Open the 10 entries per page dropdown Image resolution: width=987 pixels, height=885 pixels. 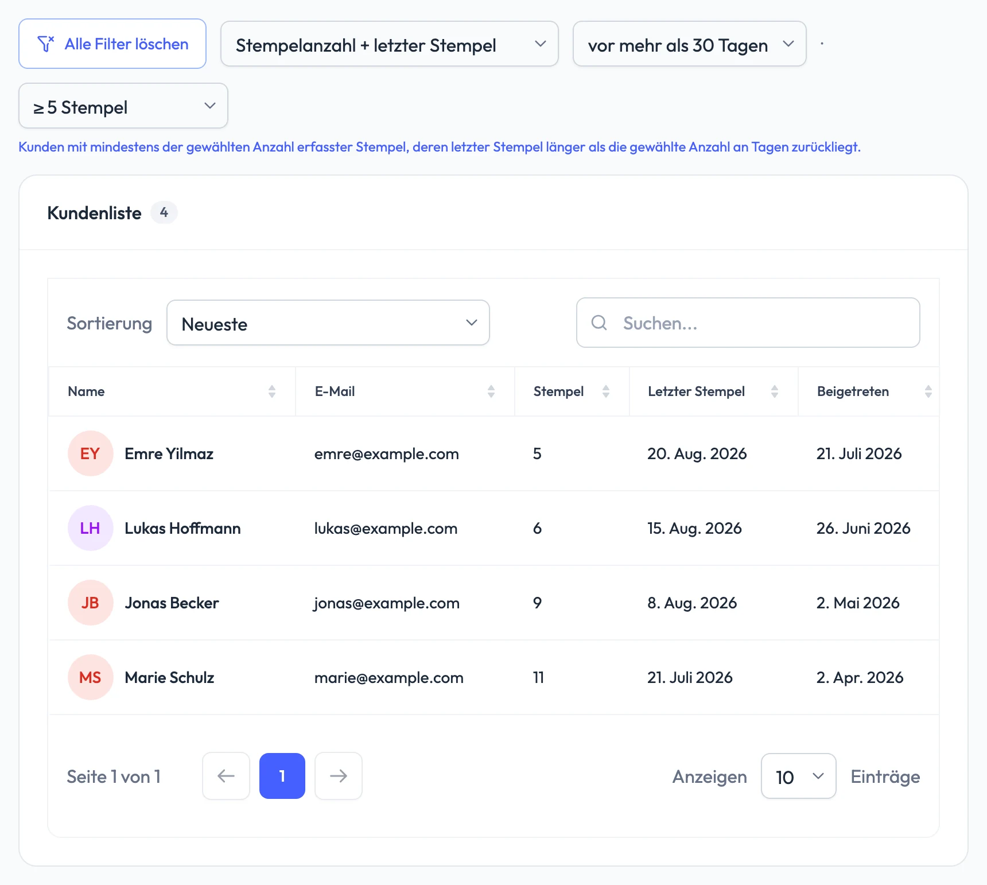coord(799,776)
